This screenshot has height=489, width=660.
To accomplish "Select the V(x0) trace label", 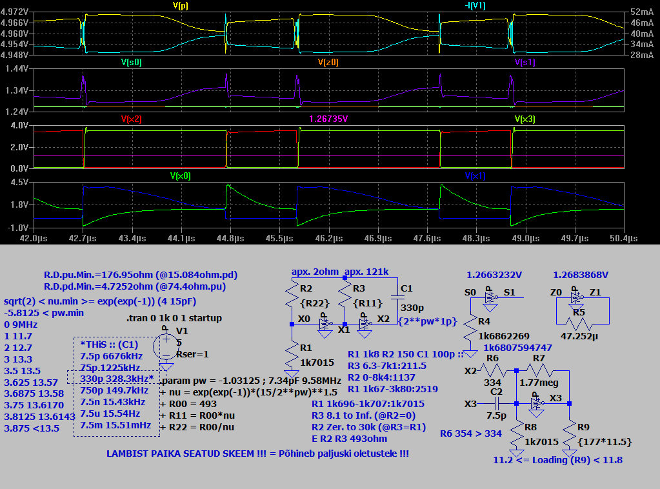I will point(180,175).
